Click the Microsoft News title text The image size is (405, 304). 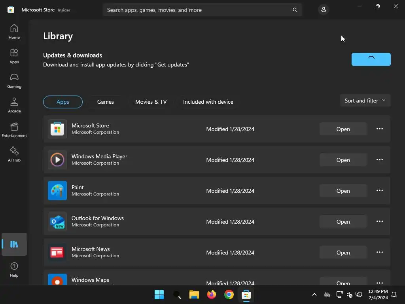tap(91, 249)
